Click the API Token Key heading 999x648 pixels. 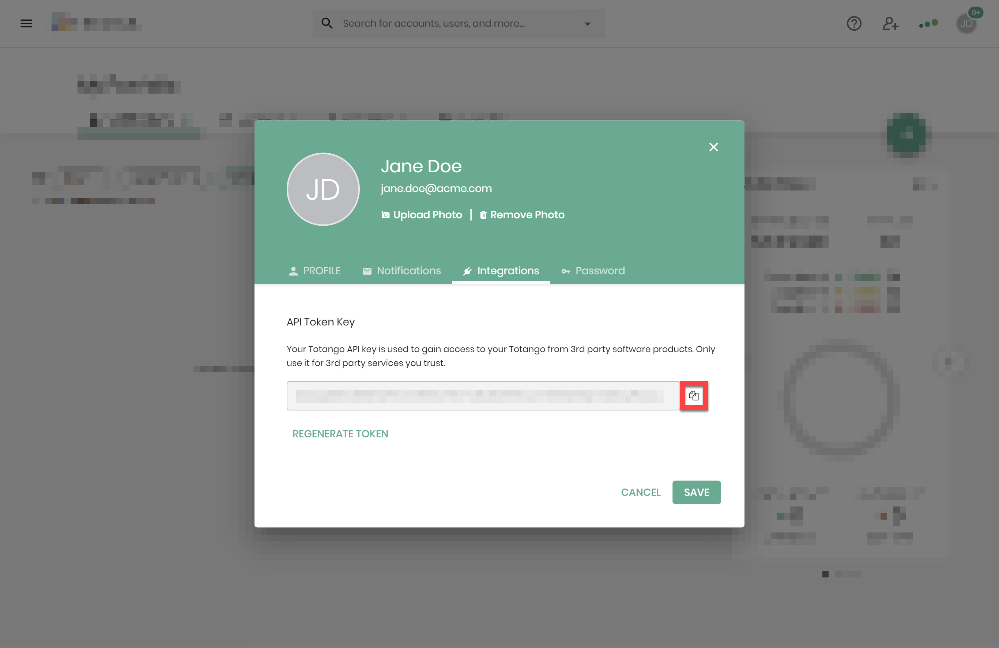321,322
